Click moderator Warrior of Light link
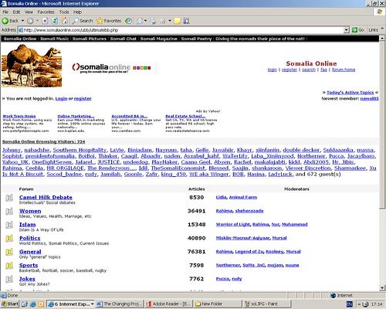Viewport: 386px width, 309px height. pyautogui.click(x=233, y=224)
